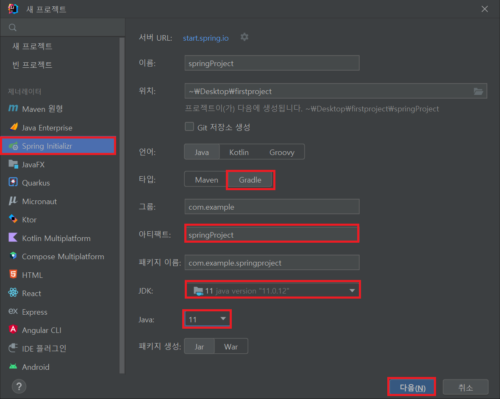The height and width of the screenshot is (399, 500).
Task: Open the start.spring.io server link
Action: (206, 38)
